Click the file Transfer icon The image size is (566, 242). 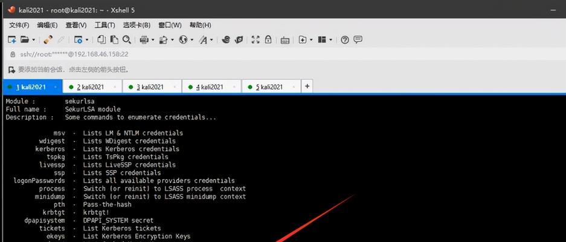tap(164, 40)
